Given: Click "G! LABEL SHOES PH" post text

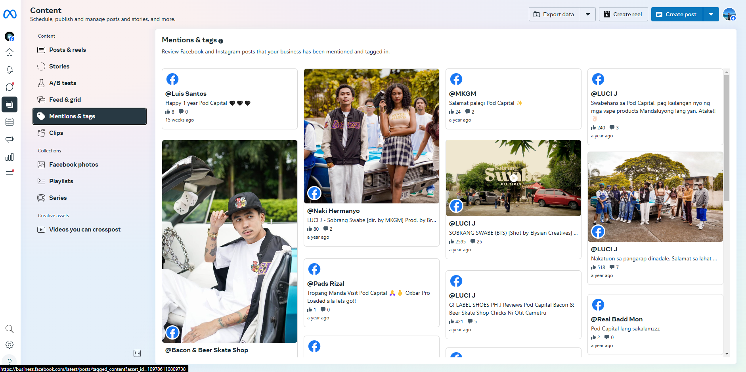Looking at the screenshot, I should [511, 309].
